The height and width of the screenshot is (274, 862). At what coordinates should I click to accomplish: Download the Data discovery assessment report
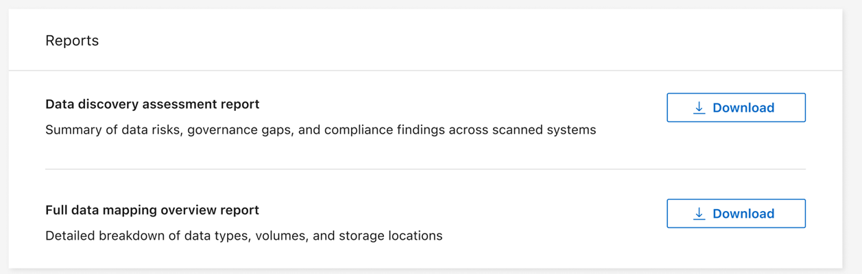coord(736,108)
